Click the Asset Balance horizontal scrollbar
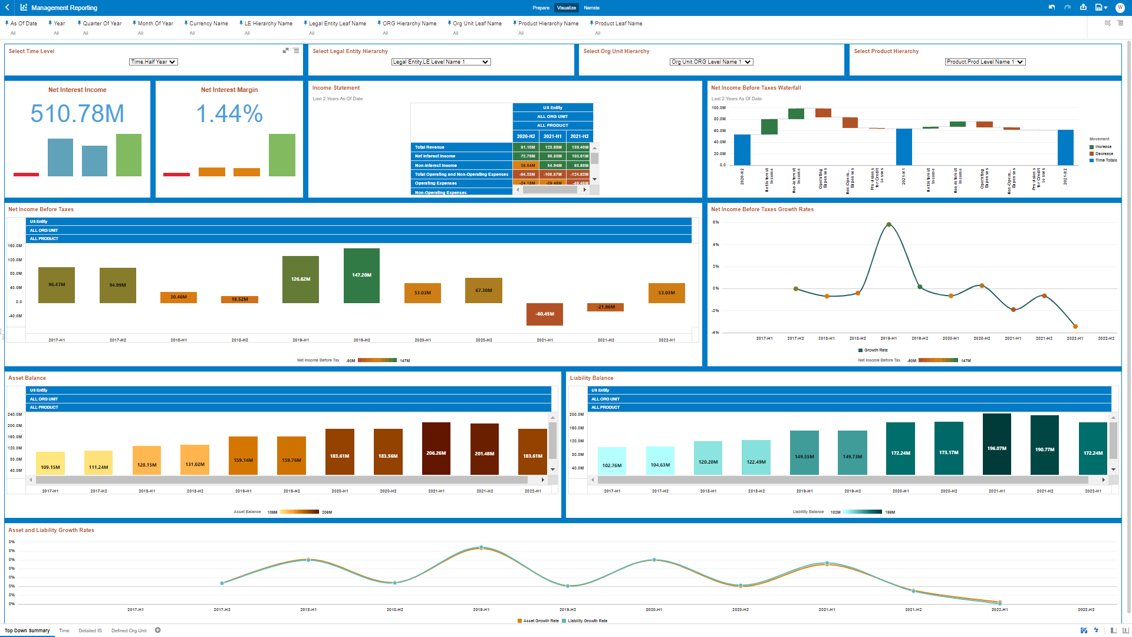The width and height of the screenshot is (1132, 637). (x=282, y=480)
